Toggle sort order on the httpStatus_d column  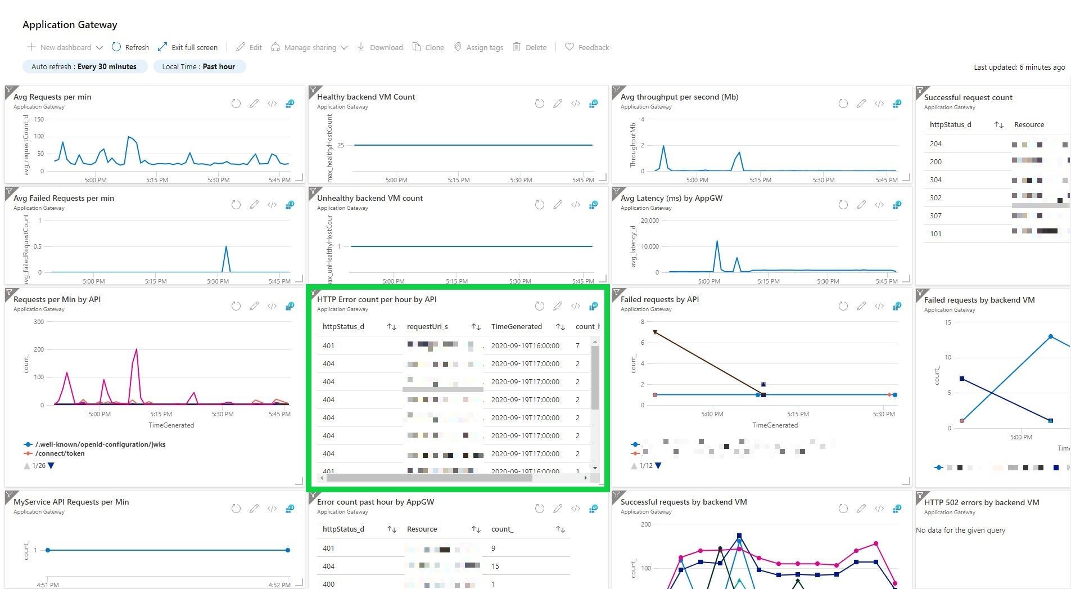[x=392, y=326]
